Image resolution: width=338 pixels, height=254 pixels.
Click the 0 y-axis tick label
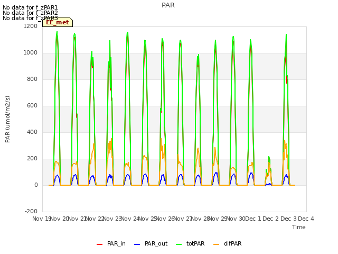[x=36, y=185]
